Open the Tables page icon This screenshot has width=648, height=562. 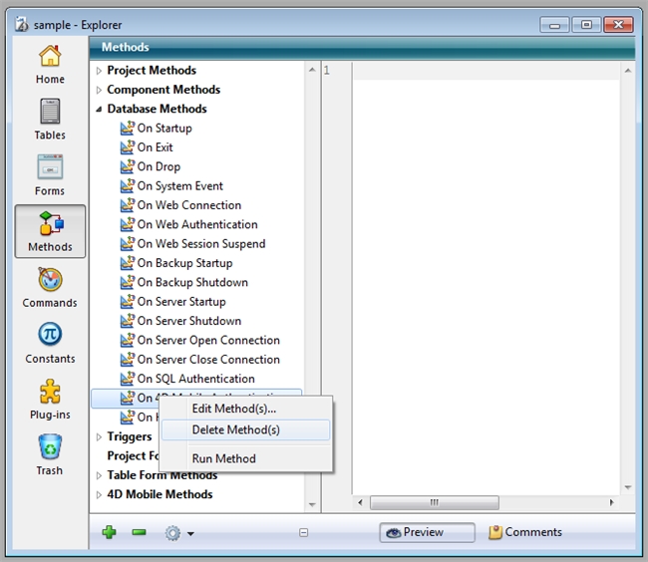[50, 120]
